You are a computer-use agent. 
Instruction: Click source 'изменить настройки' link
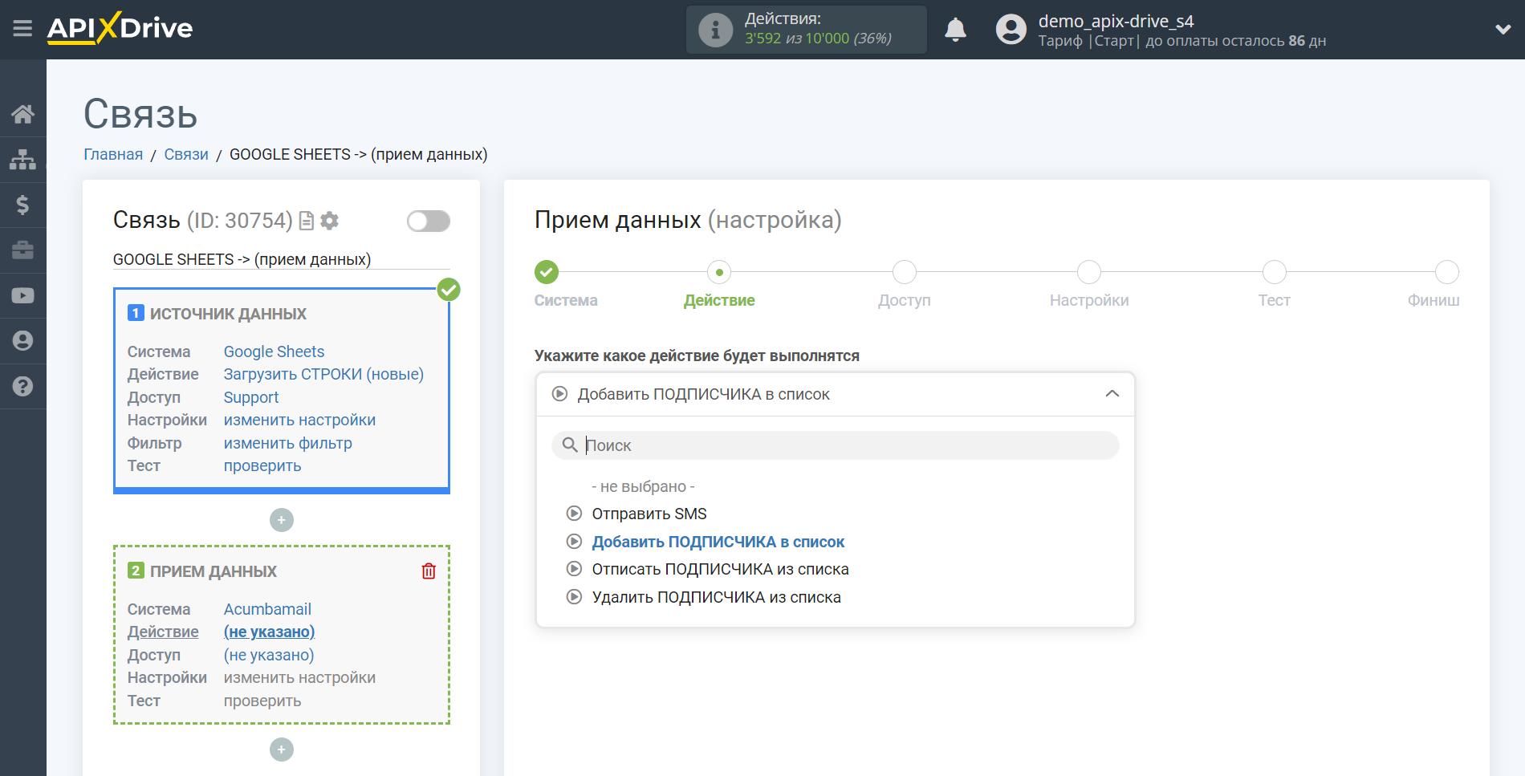[299, 420]
